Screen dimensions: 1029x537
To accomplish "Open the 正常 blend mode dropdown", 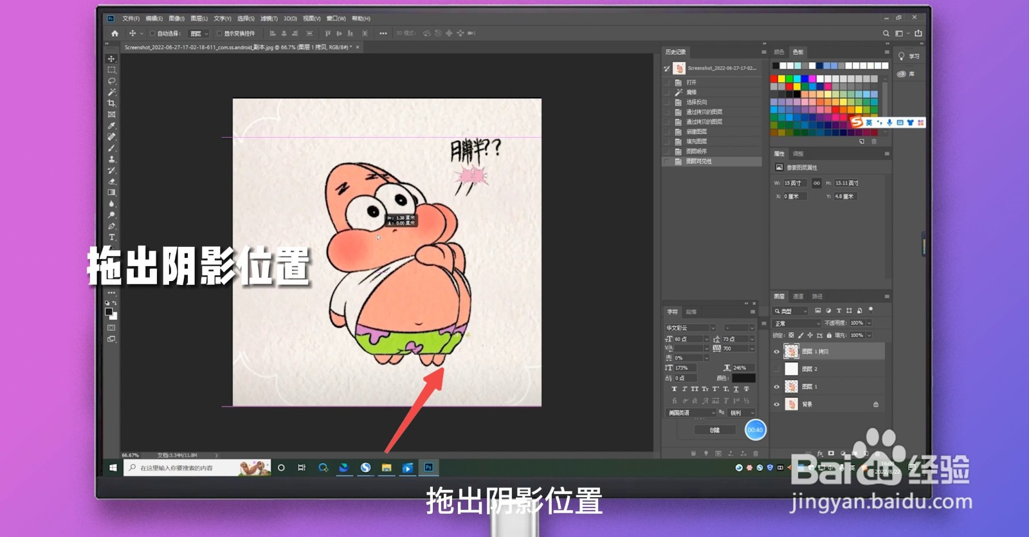I will pyautogui.click(x=797, y=323).
